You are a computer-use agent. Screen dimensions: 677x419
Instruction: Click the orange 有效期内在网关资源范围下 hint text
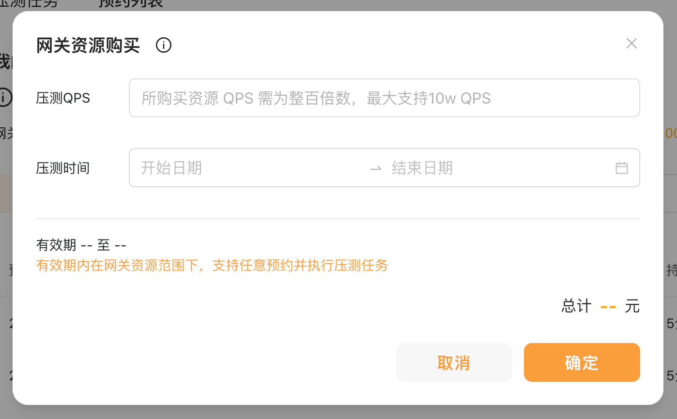pyautogui.click(x=212, y=265)
